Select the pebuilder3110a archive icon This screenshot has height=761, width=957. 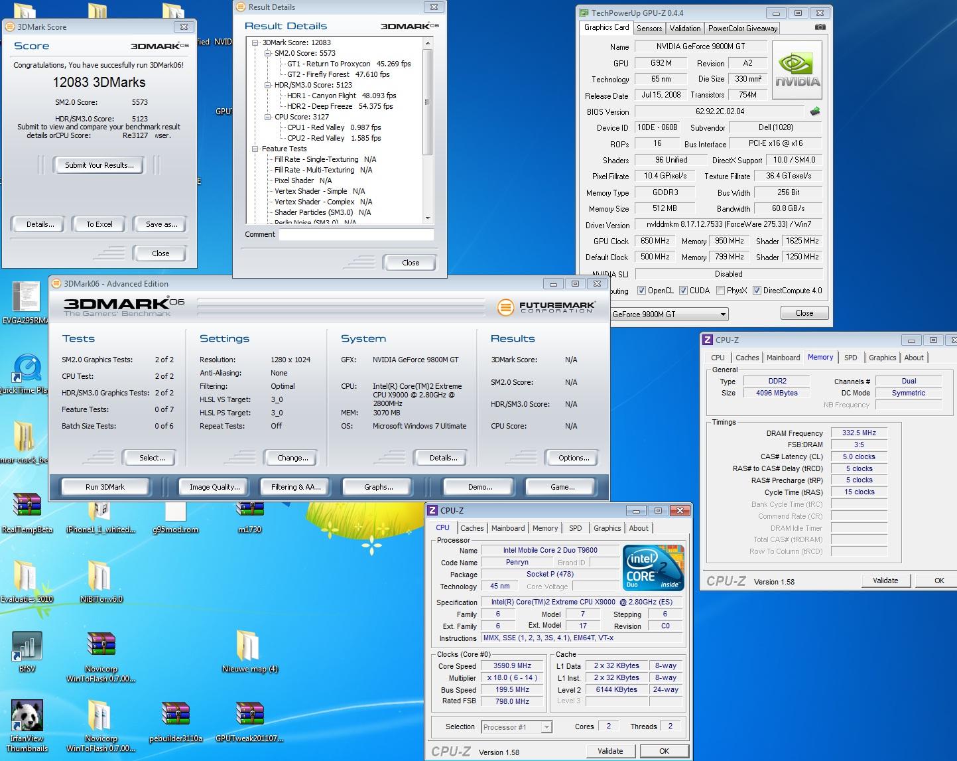(x=175, y=715)
